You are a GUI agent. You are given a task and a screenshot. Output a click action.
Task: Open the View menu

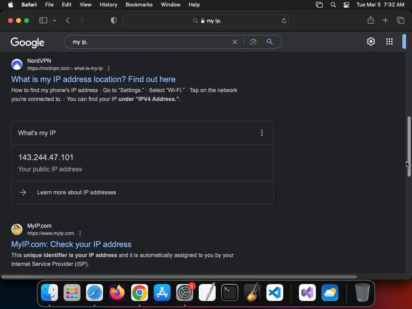85,5
